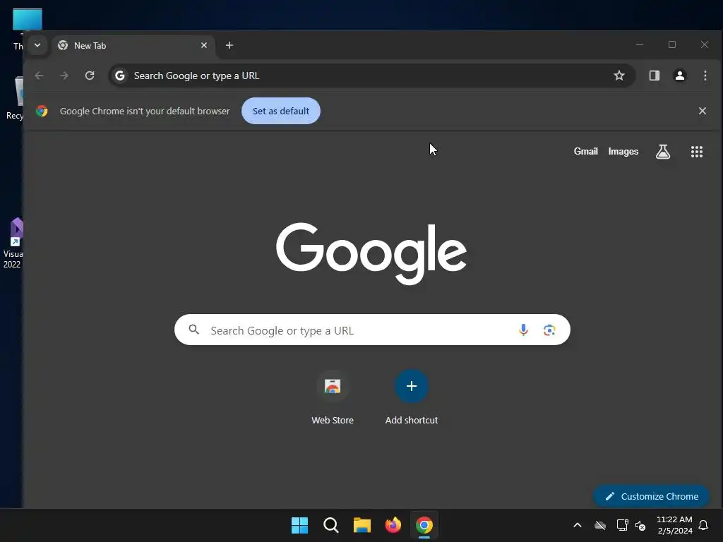Image resolution: width=723 pixels, height=542 pixels.
Task: Open the Windows Start menu
Action: [x=299, y=525]
